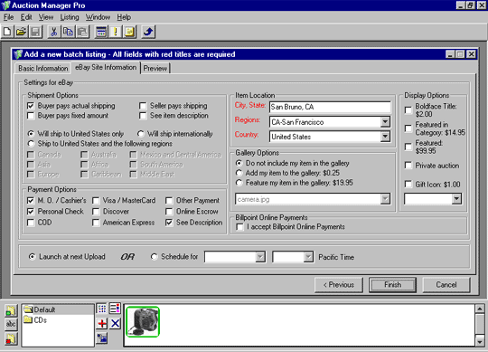Click the blue curved arrow toolbar icon
Screen dimensions: 488x352
[x=148, y=32]
